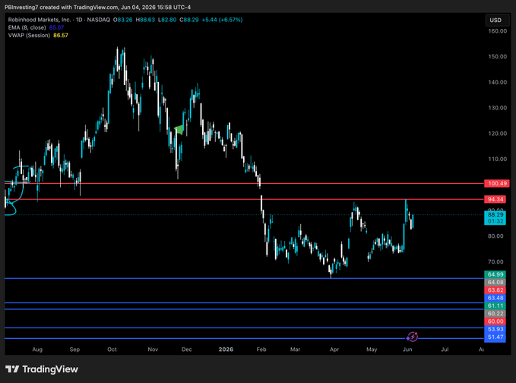Click the 51.47 blue price label
The image size is (516, 383).
(495, 337)
